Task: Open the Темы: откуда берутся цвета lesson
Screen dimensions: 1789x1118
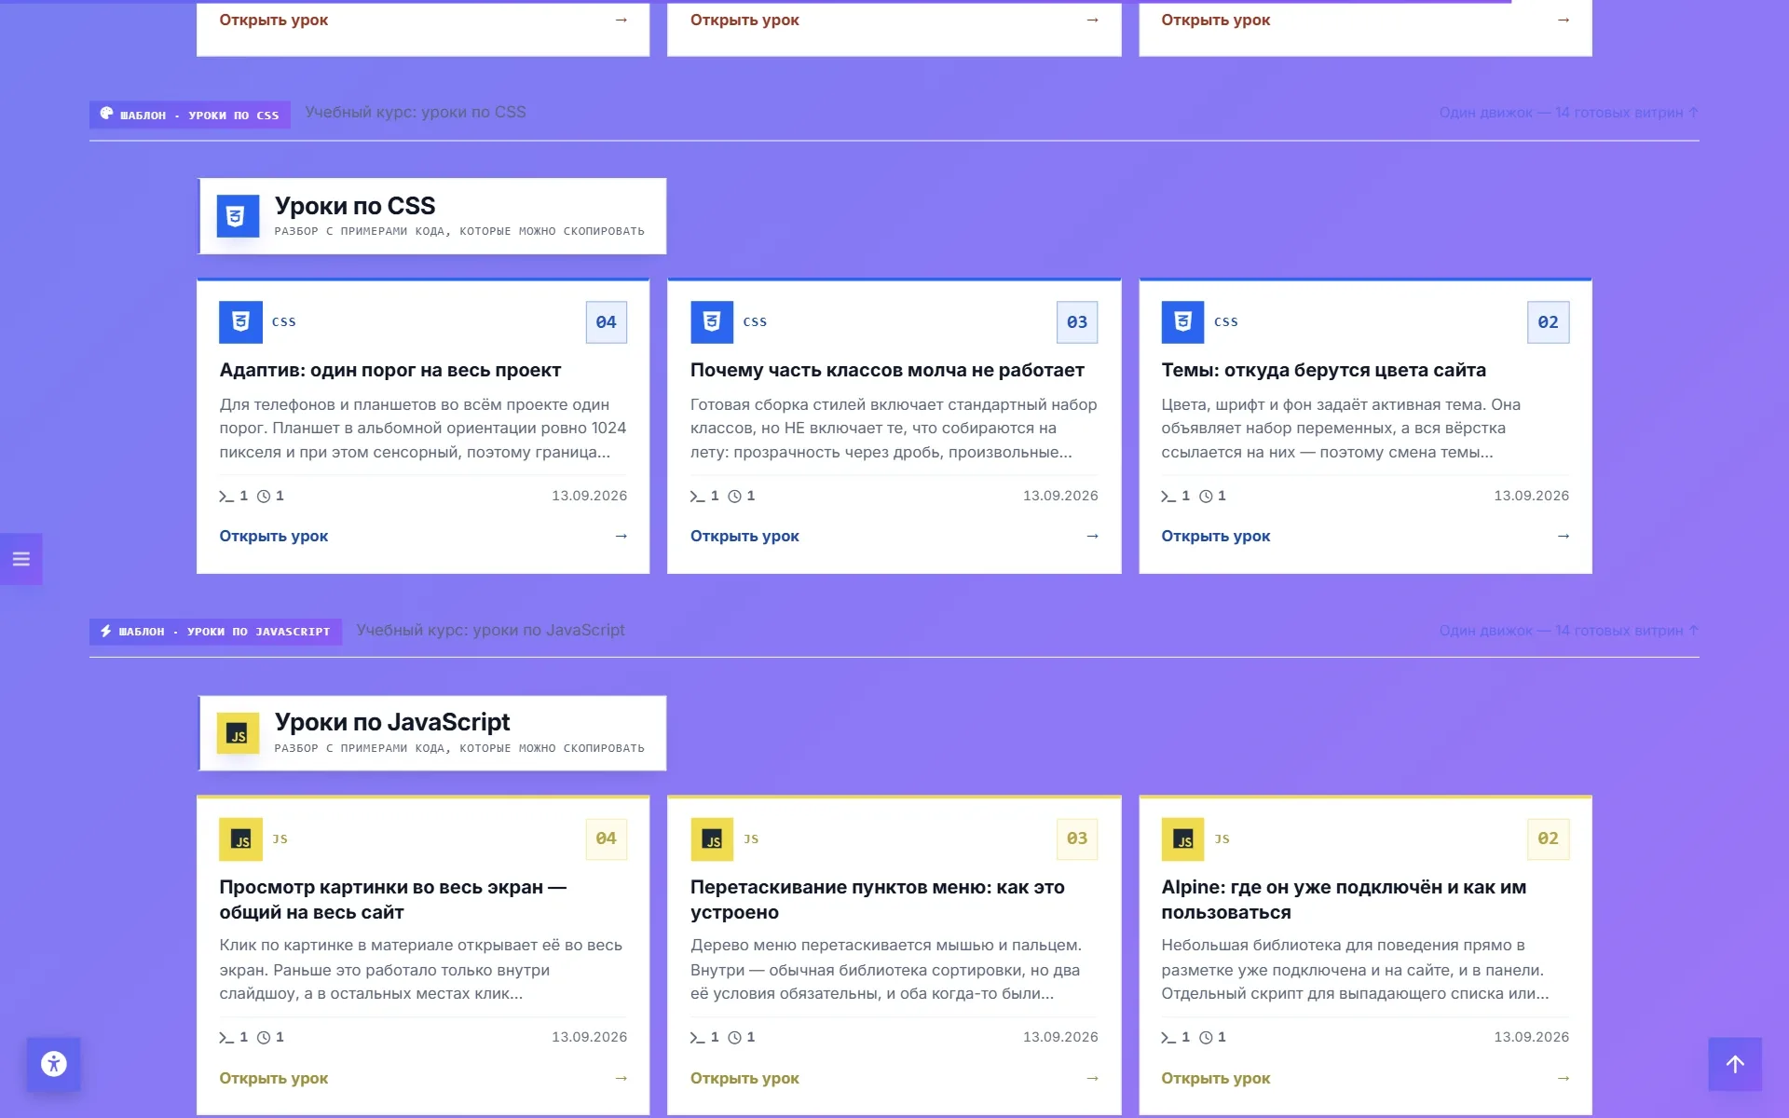Action: click(x=1216, y=536)
